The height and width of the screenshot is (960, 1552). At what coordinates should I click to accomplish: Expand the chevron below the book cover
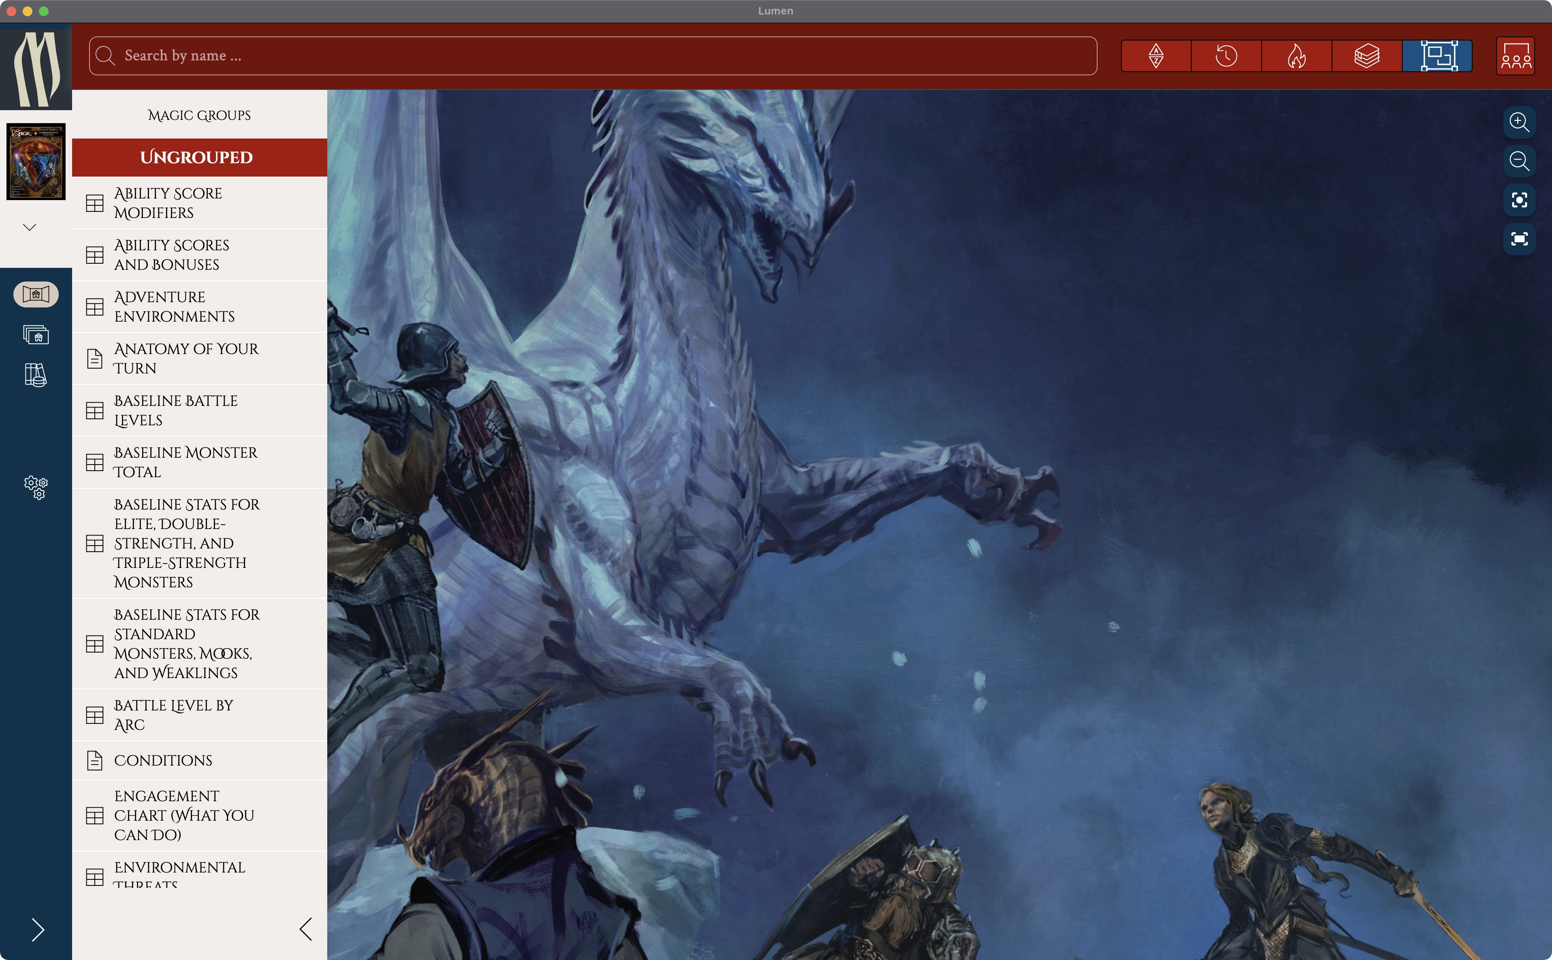30,227
